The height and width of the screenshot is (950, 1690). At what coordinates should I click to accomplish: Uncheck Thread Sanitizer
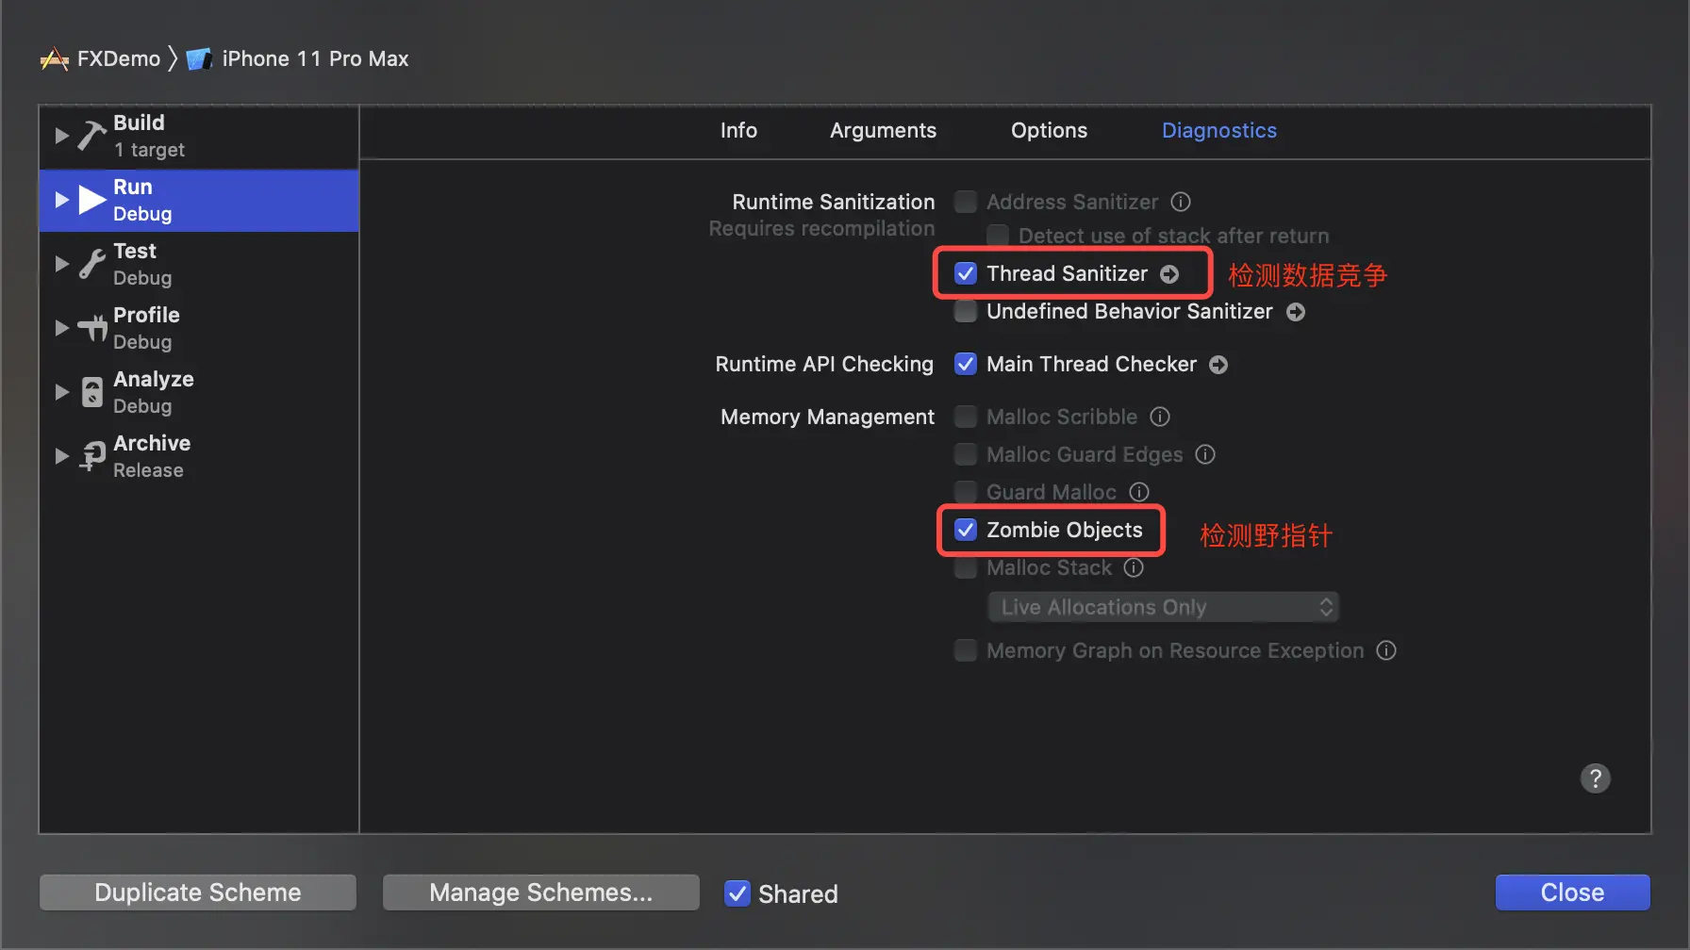966,273
